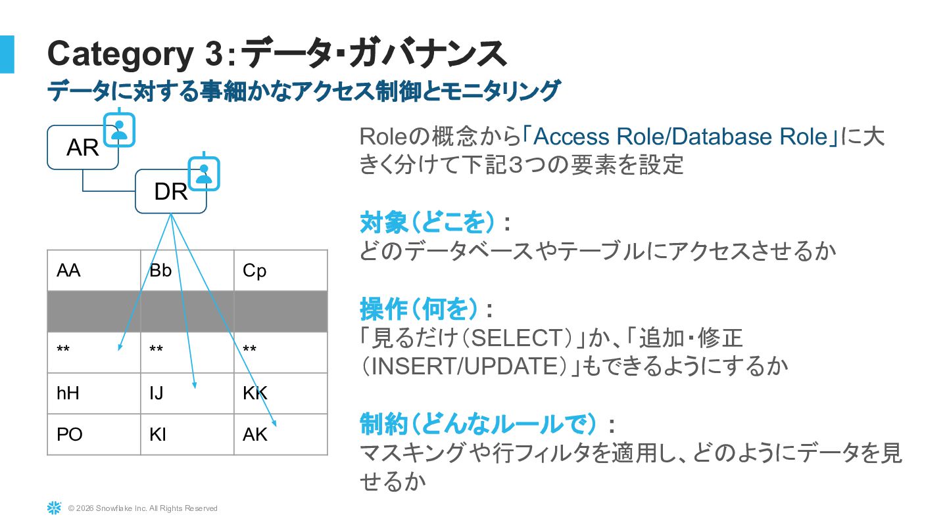Click table cell Bb
Image resolution: width=947 pixels, height=532 pixels.
coord(187,271)
